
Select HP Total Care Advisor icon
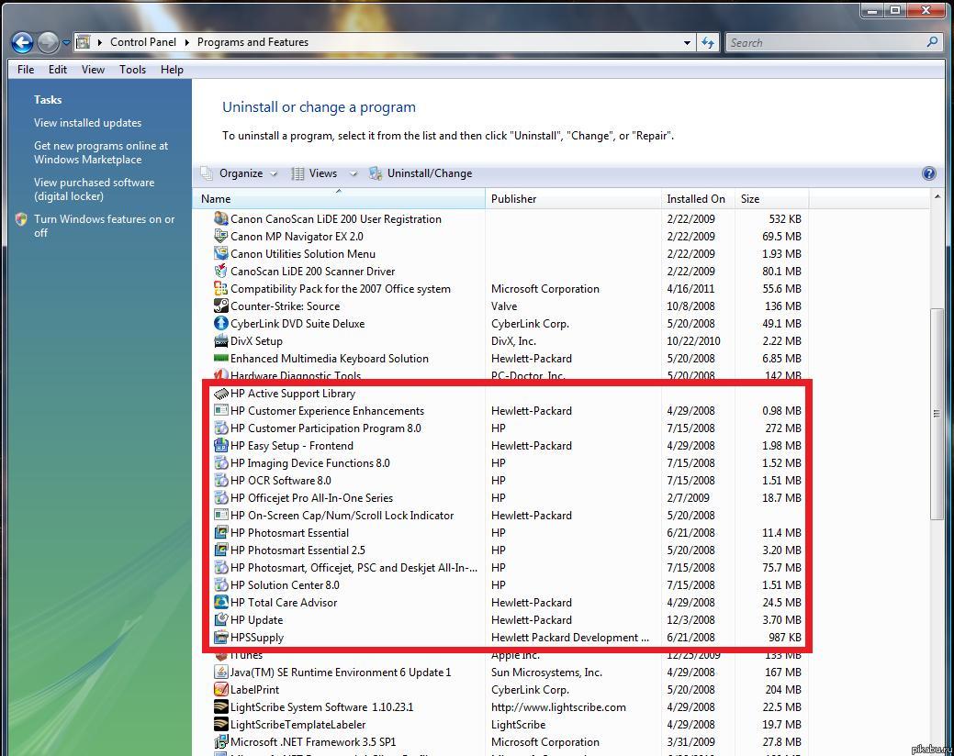pos(221,602)
